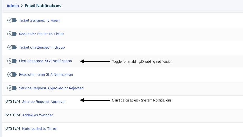This screenshot has height=137, width=243.
Task: Click SYSTEM label beside Service Request Approval
Action: coord(13,101)
